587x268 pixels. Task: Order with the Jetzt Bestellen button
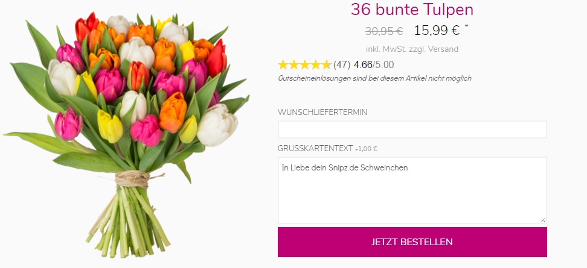coord(412,242)
